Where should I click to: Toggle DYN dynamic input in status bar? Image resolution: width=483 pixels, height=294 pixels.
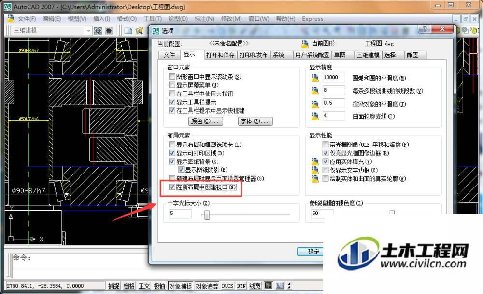(x=241, y=286)
